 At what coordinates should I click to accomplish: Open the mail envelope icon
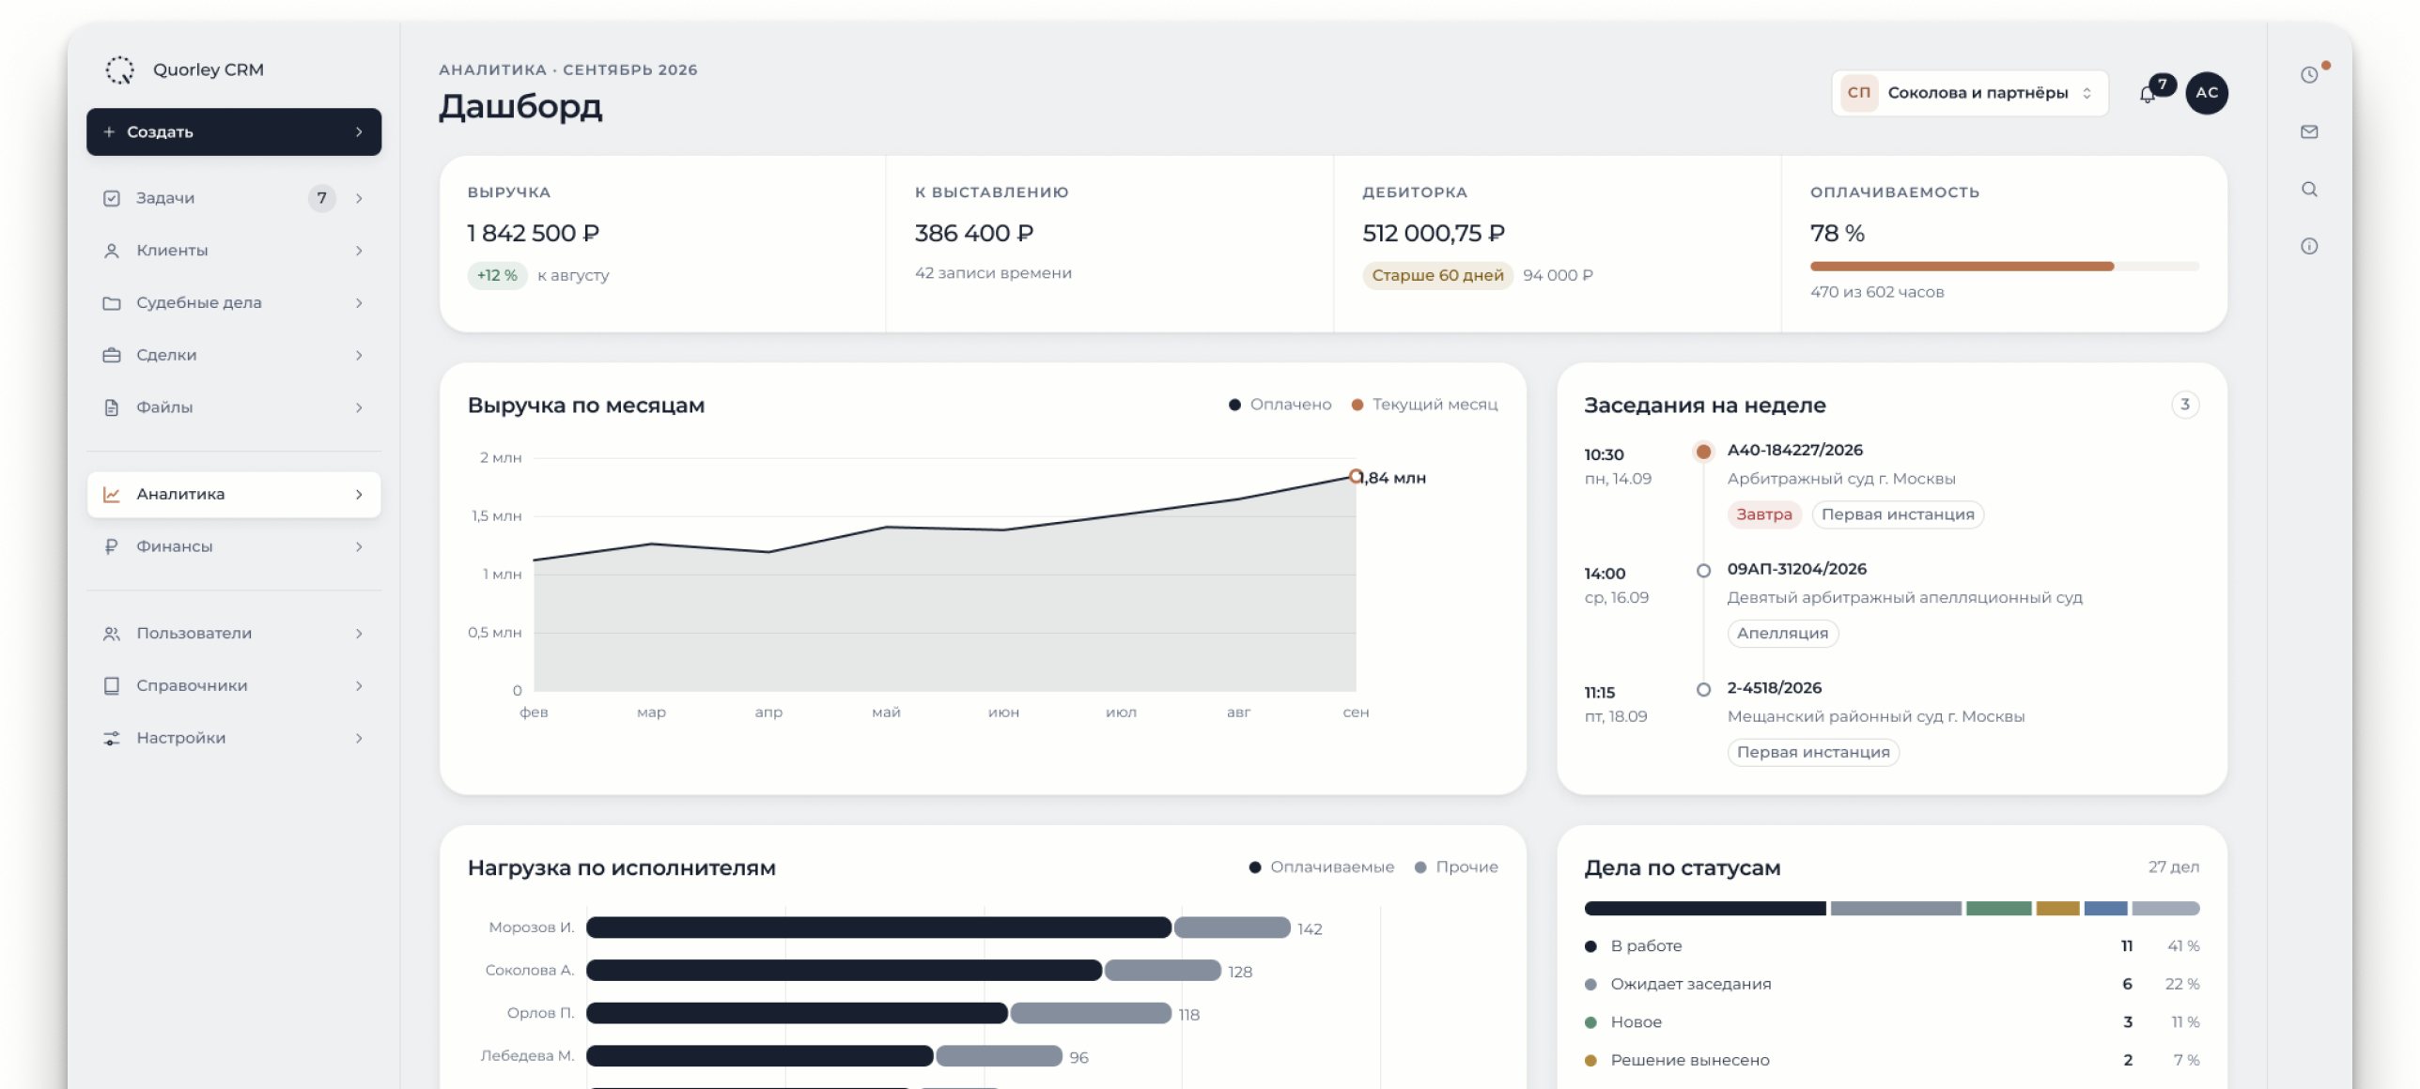click(x=2309, y=132)
